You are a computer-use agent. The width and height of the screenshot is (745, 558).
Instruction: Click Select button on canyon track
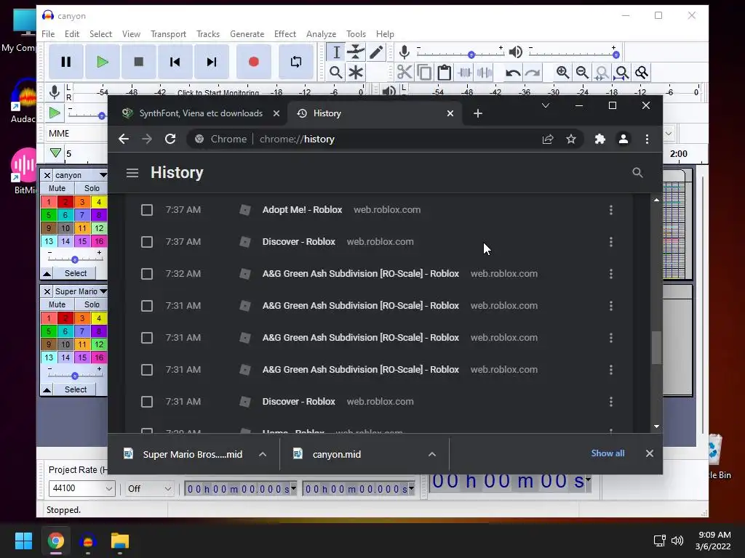pyautogui.click(x=76, y=273)
